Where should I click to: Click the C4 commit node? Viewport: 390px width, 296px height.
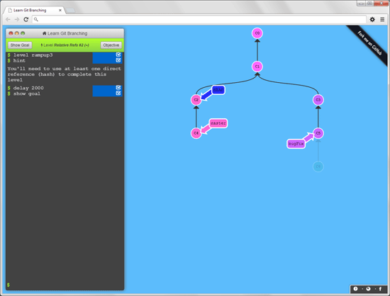click(x=196, y=133)
